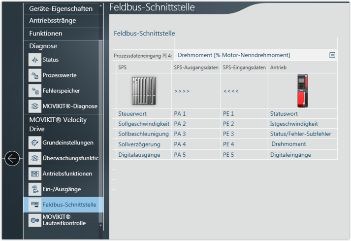Expand the Funktionen section

46,34
